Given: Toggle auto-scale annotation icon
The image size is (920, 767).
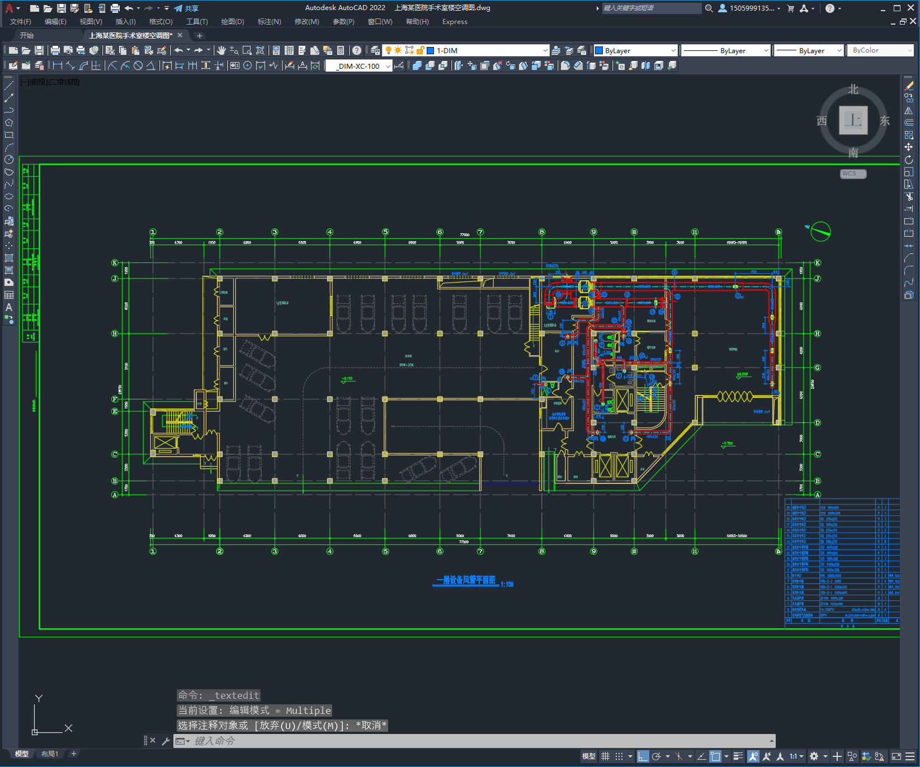Looking at the screenshot, I should [x=767, y=756].
